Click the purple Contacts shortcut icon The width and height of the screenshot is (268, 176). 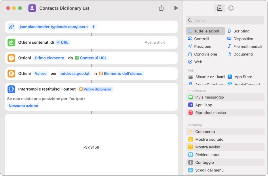tap(32, 8)
